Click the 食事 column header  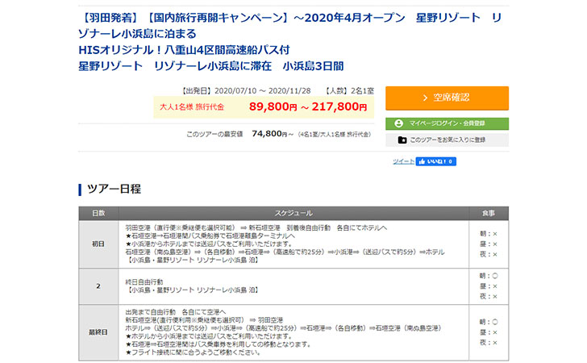tap(489, 213)
